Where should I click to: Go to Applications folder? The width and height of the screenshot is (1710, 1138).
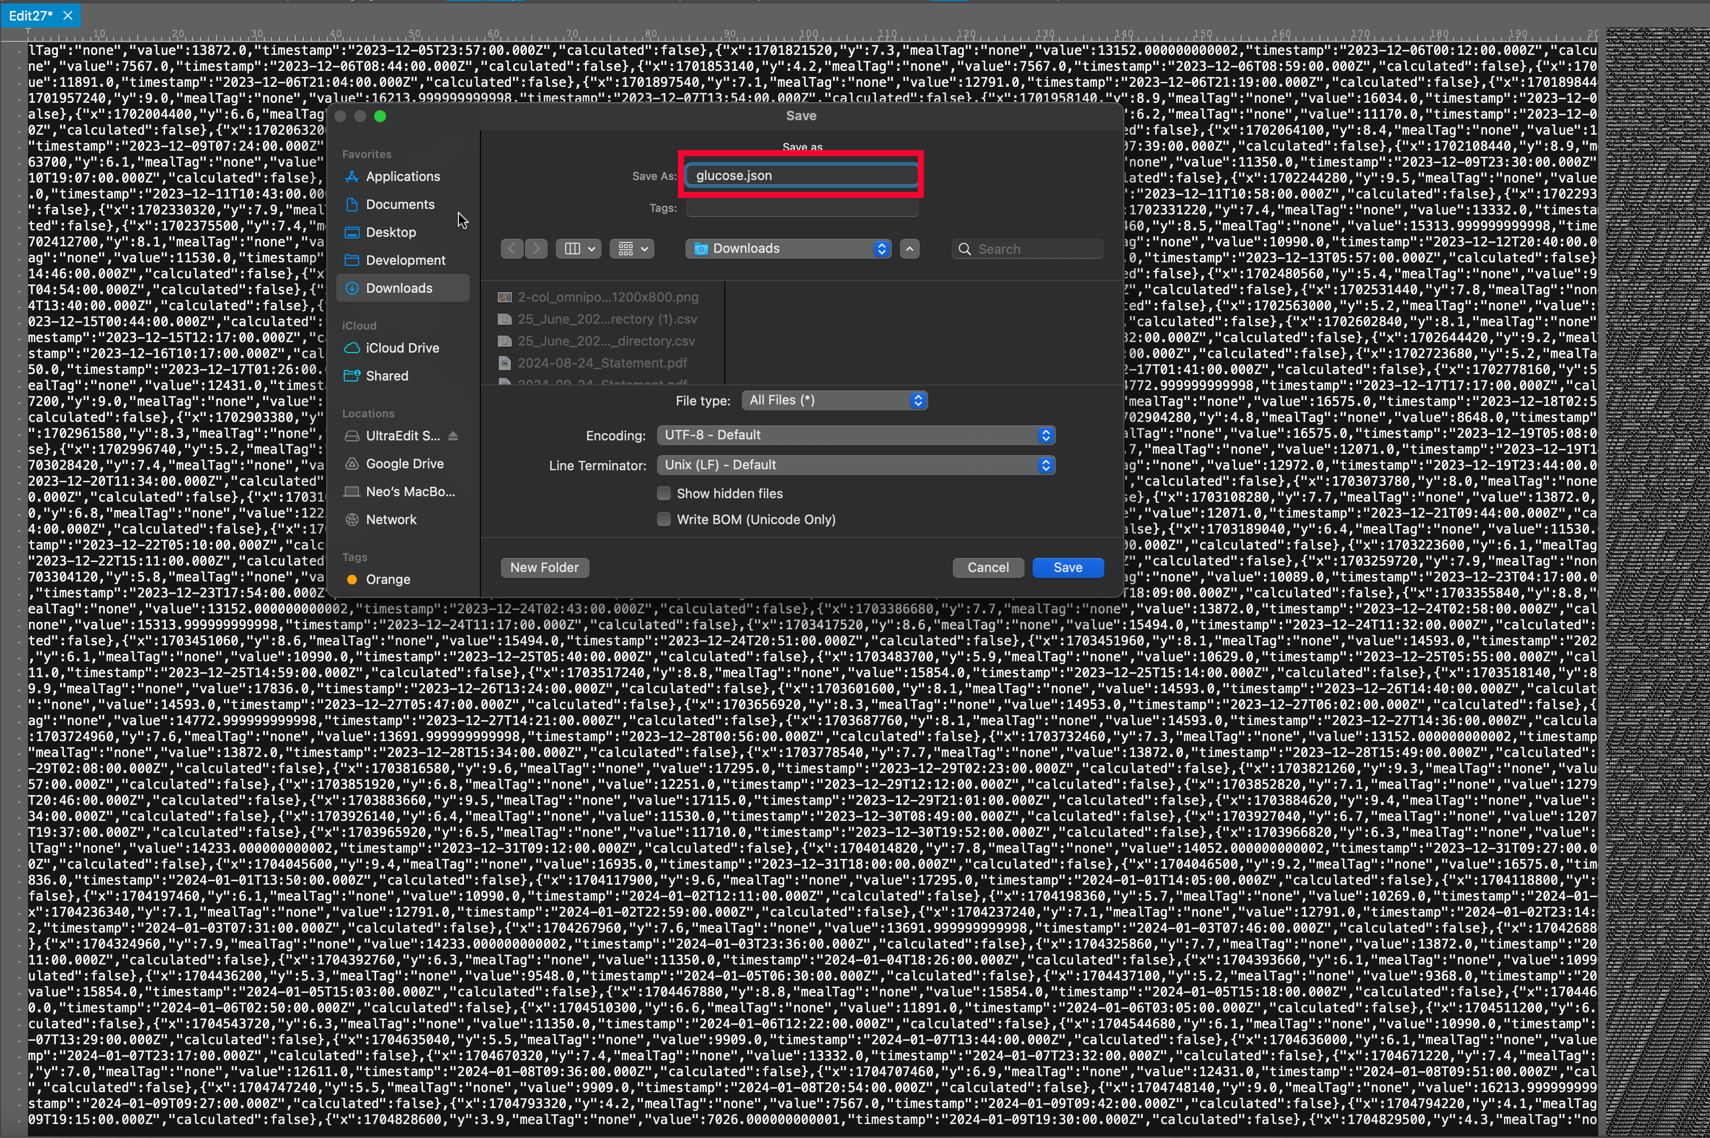402,177
